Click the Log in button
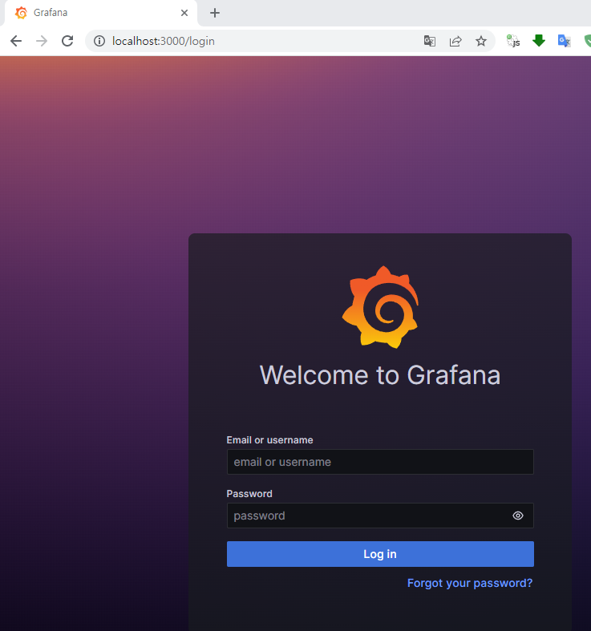 click(x=380, y=554)
